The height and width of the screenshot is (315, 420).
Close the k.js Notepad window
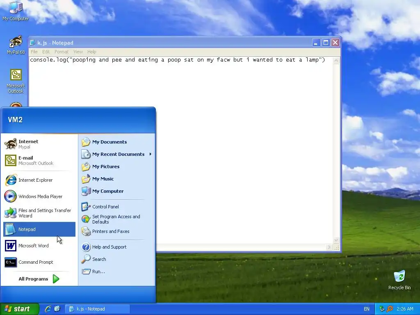336,43
